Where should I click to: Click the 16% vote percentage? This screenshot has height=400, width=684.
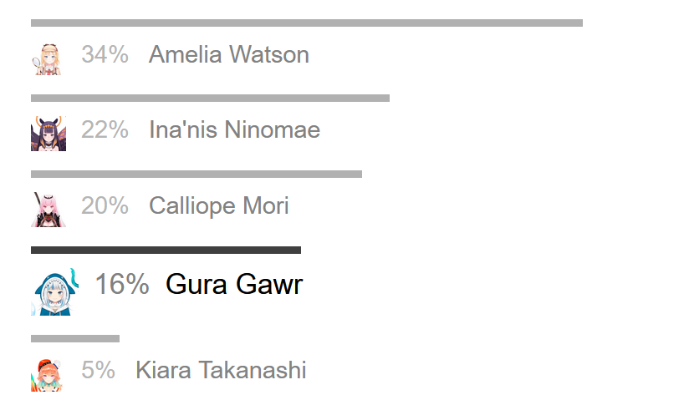coord(122,284)
